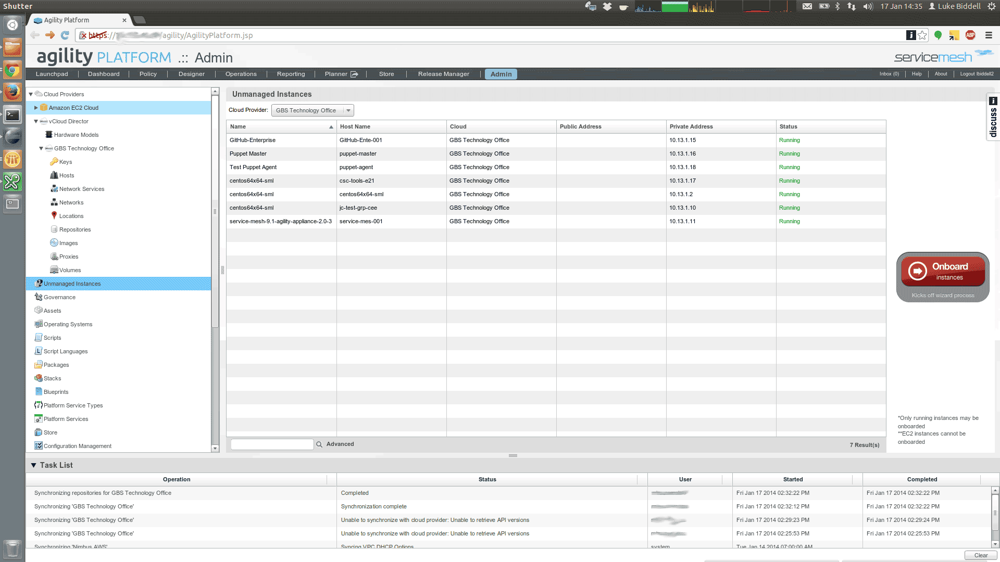The width and height of the screenshot is (1000, 562).
Task: Collapse the GBS Technology Office tree node
Action: pyautogui.click(x=41, y=148)
